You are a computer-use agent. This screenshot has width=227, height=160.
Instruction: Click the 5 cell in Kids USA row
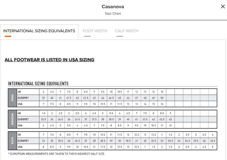click(x=213, y=147)
